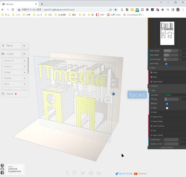This screenshot has width=186, height=177.
Task: Click the address bar URL
Action: point(59,10)
